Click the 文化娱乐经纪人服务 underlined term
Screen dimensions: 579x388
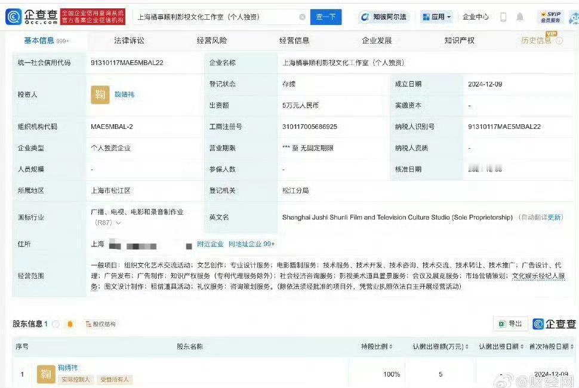point(539,276)
